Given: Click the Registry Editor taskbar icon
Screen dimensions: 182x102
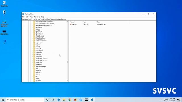Looking at the screenshot, I should coord(92,100).
